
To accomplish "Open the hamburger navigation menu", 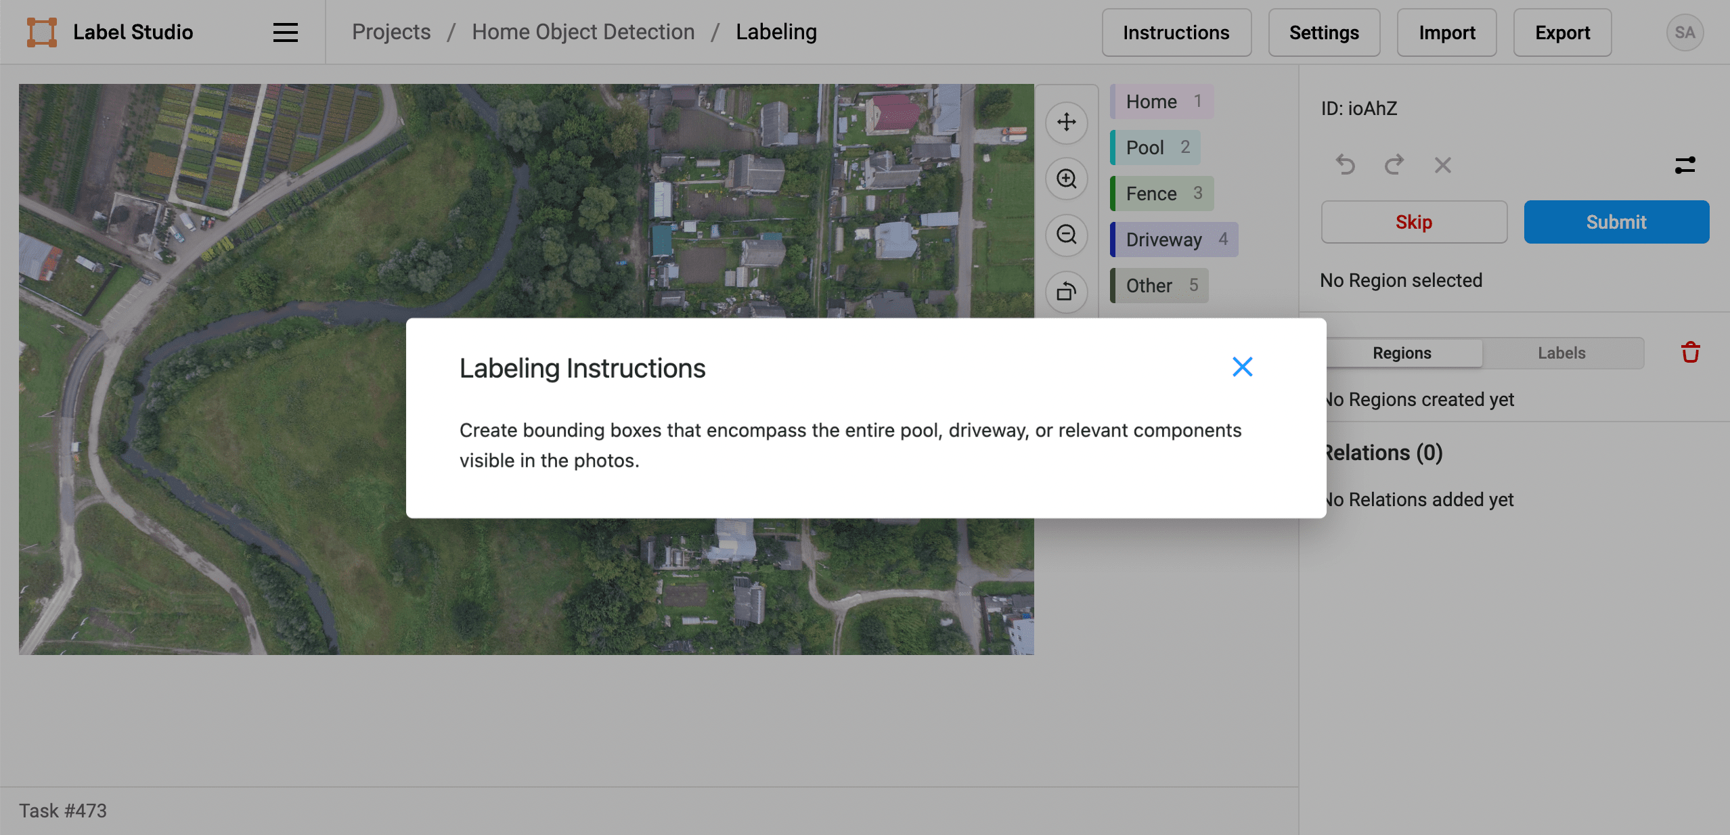I will tap(285, 32).
